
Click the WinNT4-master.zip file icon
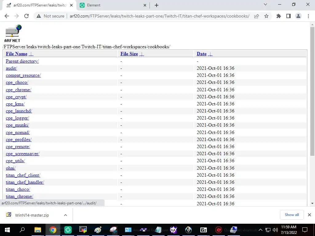[9, 215]
